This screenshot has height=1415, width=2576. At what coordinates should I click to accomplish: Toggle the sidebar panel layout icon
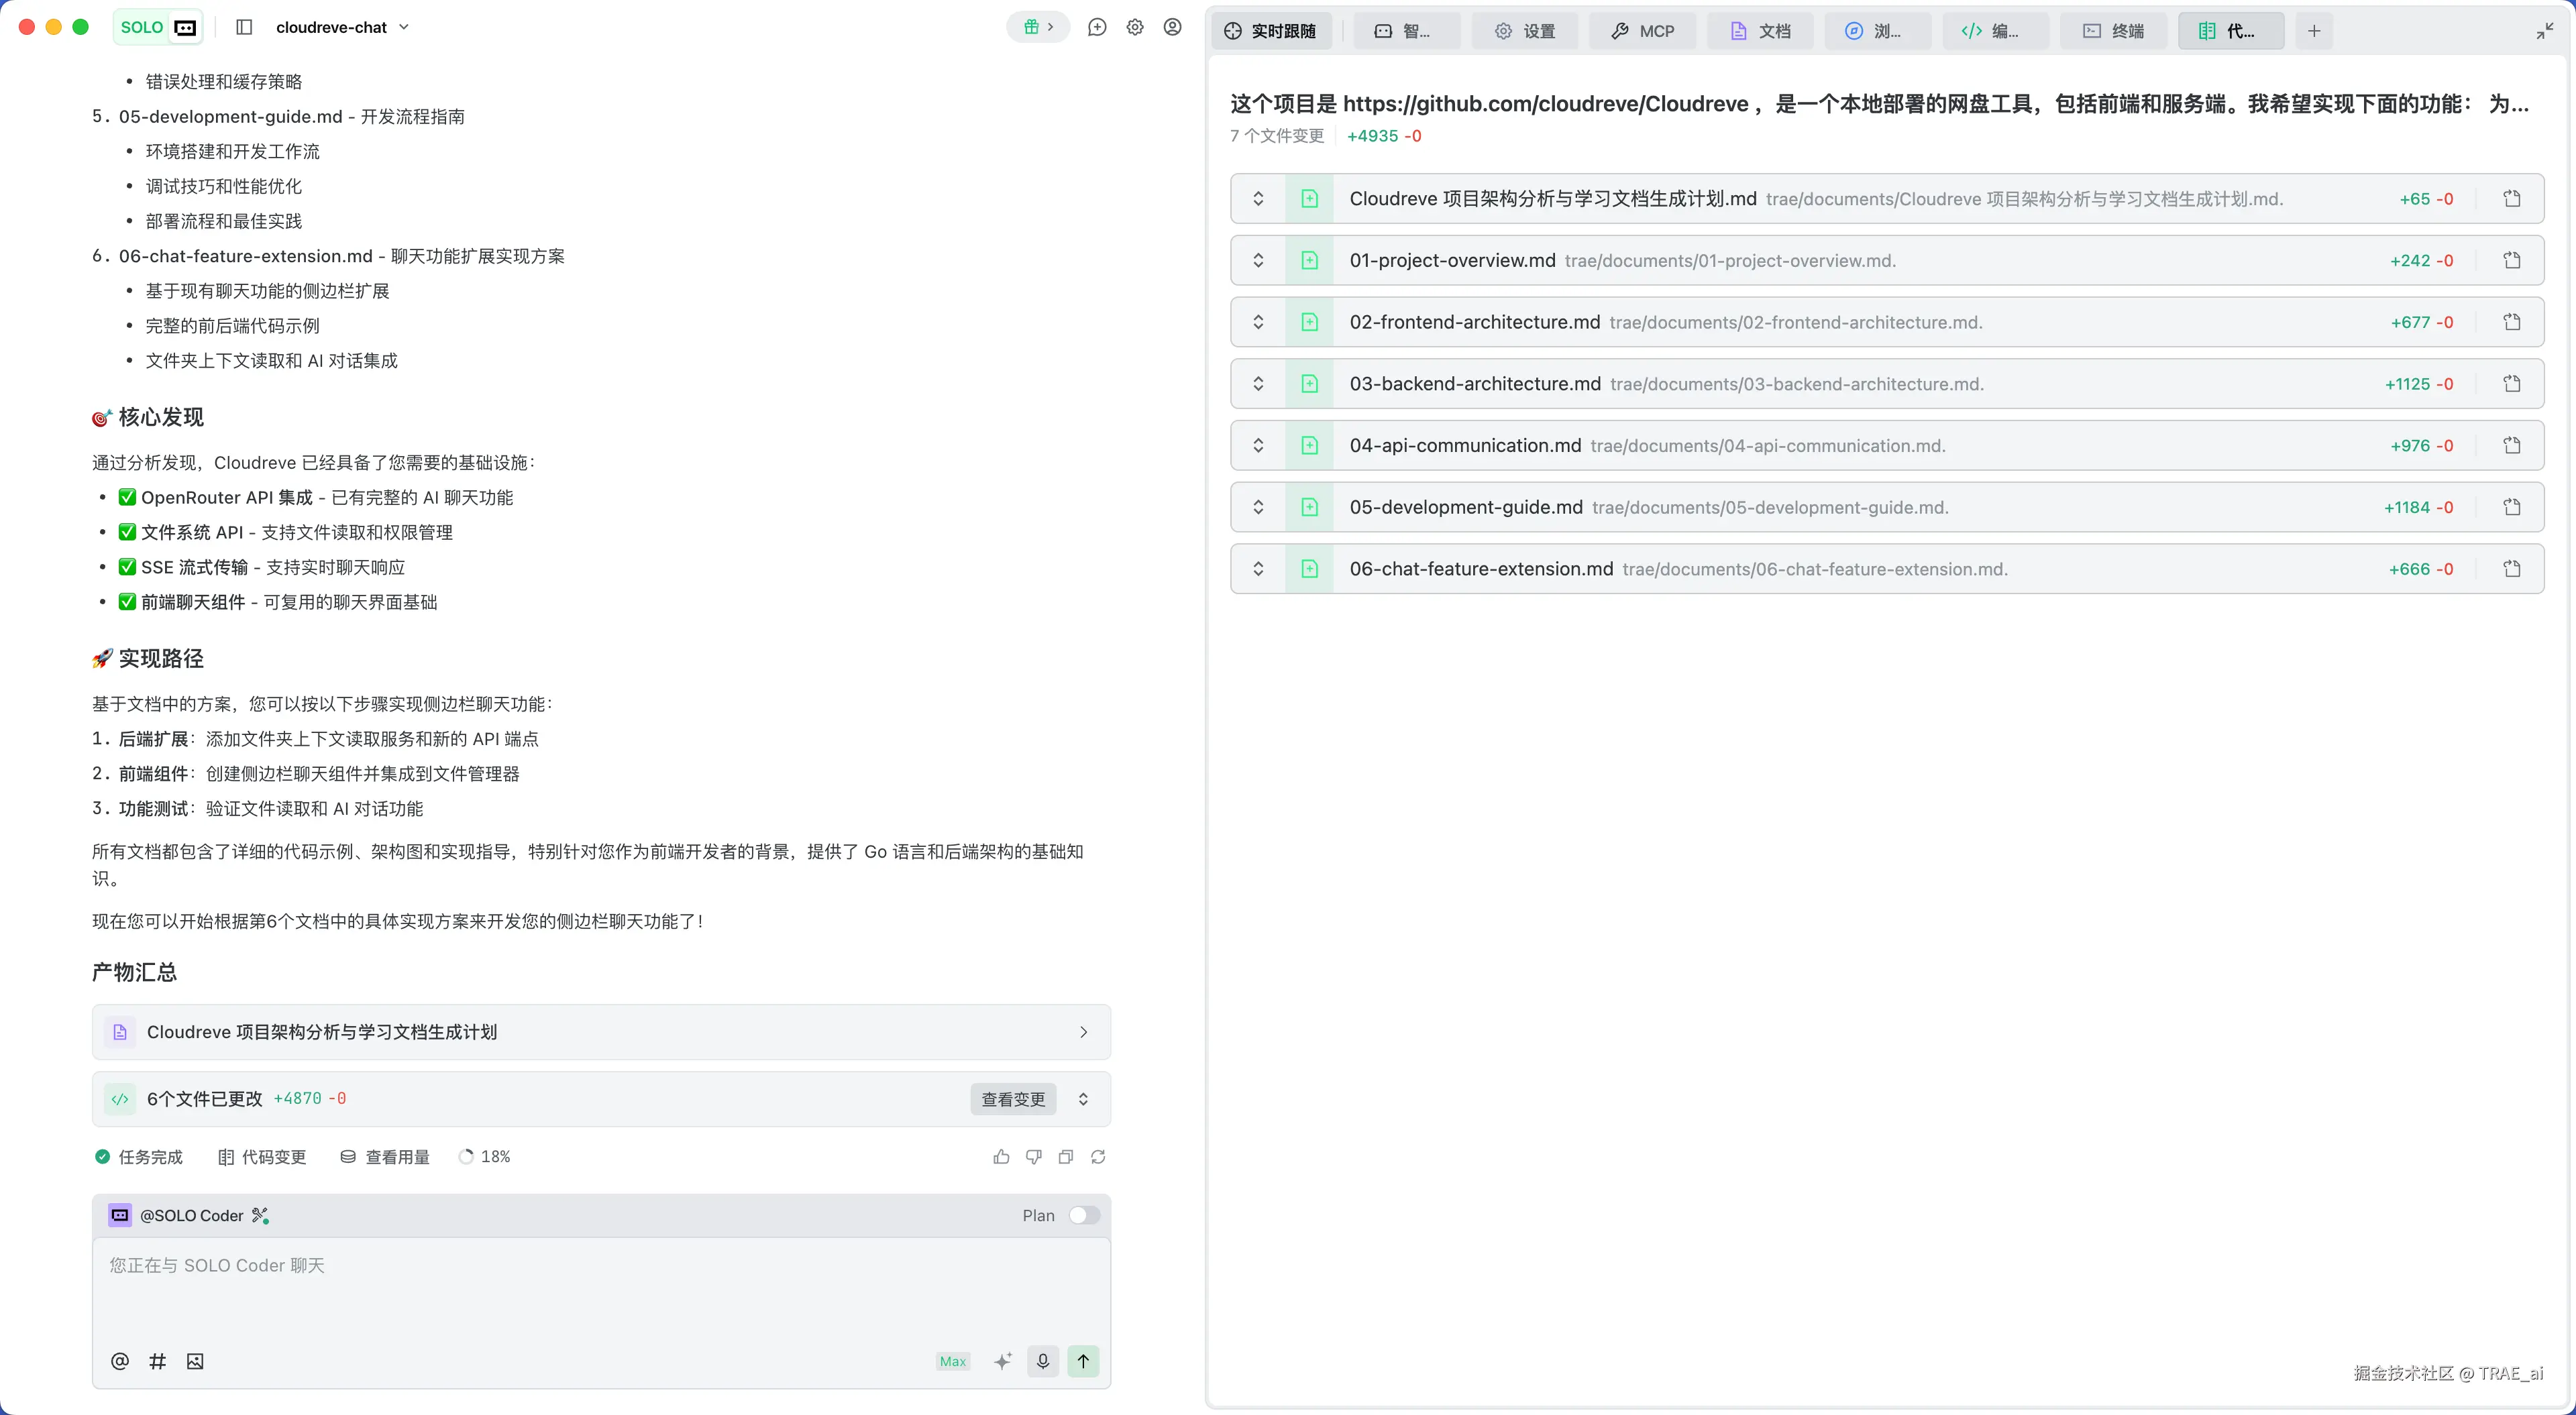click(244, 27)
